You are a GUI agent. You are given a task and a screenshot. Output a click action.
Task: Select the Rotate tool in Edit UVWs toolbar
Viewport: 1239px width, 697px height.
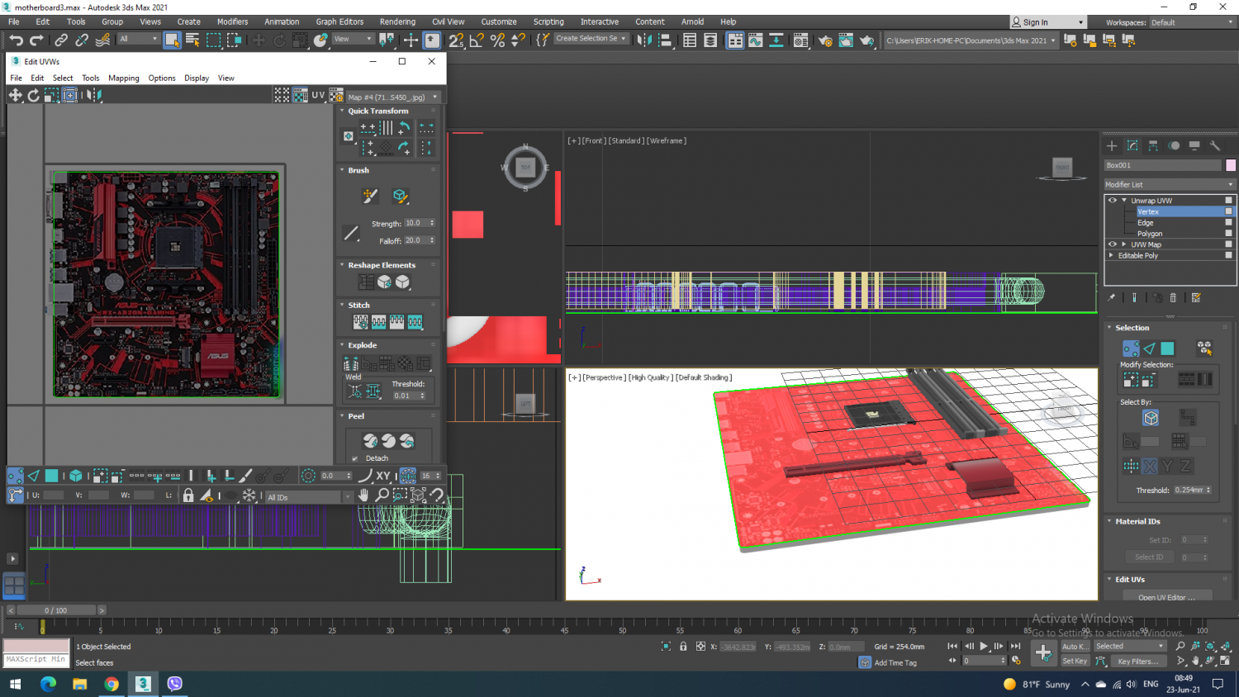(x=34, y=96)
